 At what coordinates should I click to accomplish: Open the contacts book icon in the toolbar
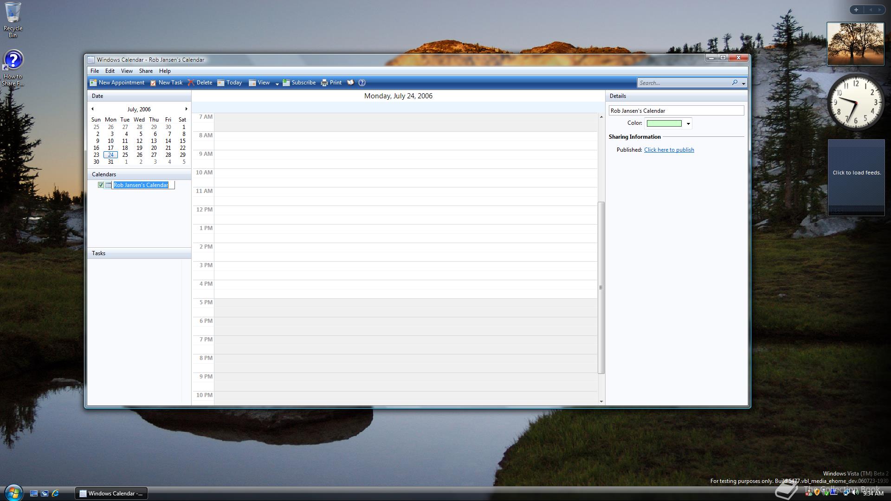(x=350, y=83)
